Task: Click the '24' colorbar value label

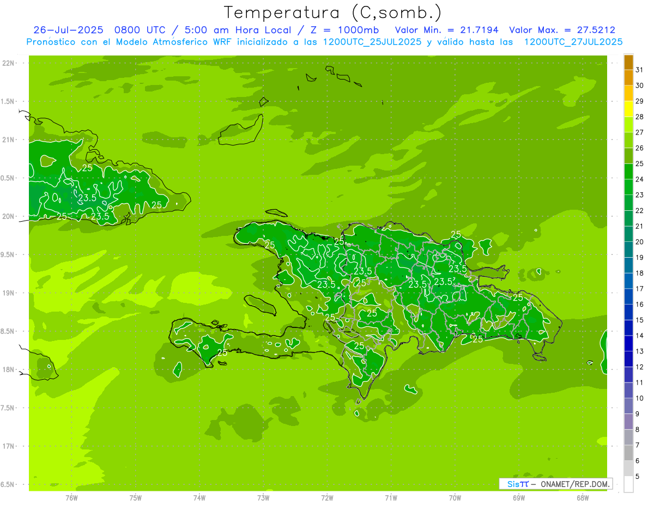Action: (640, 179)
